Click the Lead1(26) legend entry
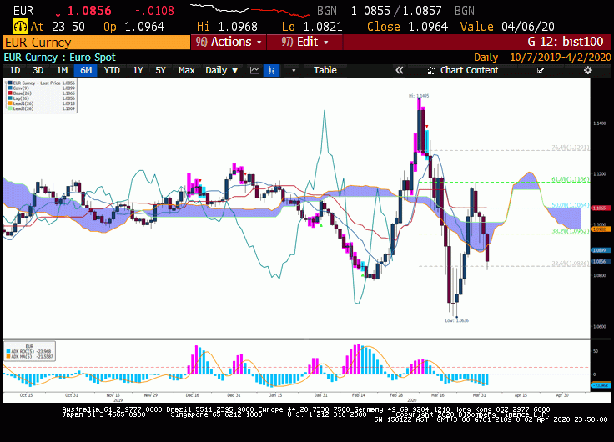This screenshot has height=442, width=614. click(41, 103)
